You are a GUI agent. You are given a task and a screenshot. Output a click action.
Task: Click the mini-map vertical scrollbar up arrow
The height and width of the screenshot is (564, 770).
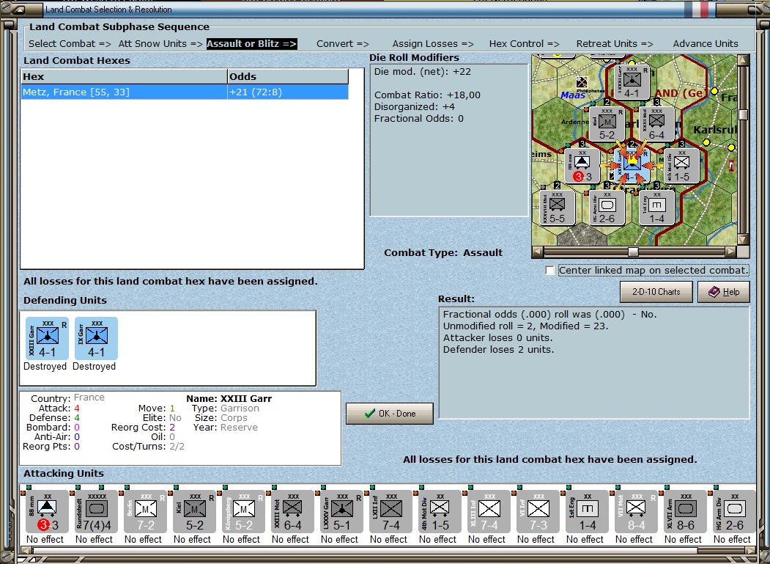tap(744, 60)
